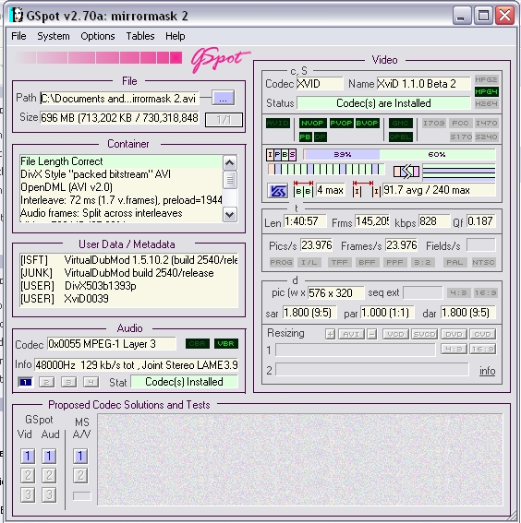This screenshot has height=523, width=521.
Task: Click the frame reorder arrow icon
Action: click(x=406, y=172)
